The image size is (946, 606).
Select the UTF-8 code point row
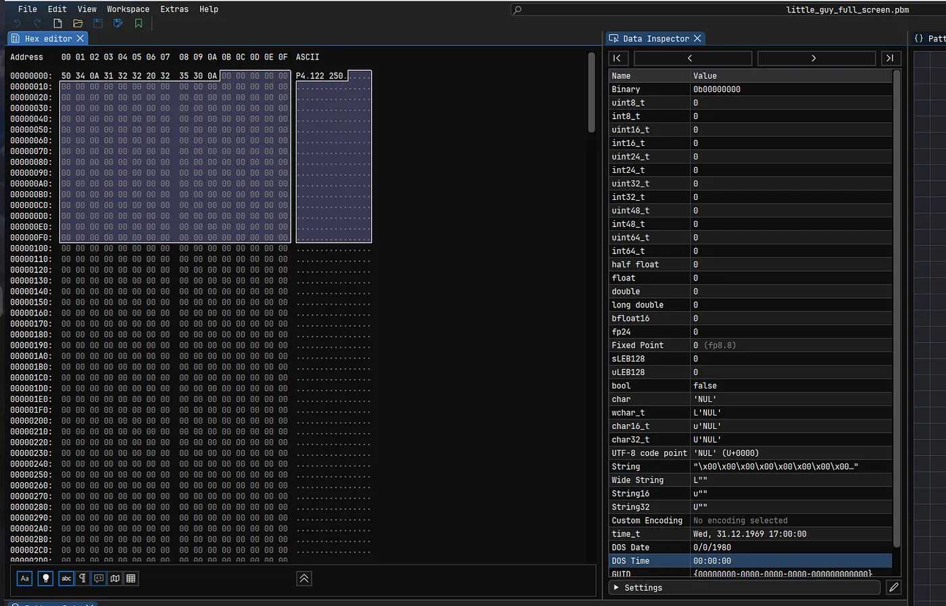pos(750,453)
